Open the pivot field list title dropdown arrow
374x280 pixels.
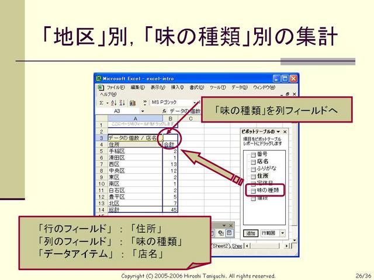click(x=278, y=132)
